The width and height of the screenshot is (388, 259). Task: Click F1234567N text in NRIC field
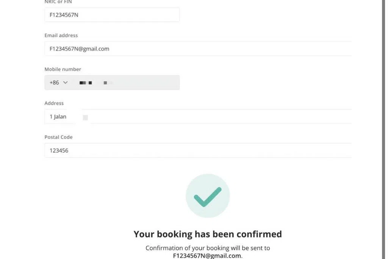64,15
